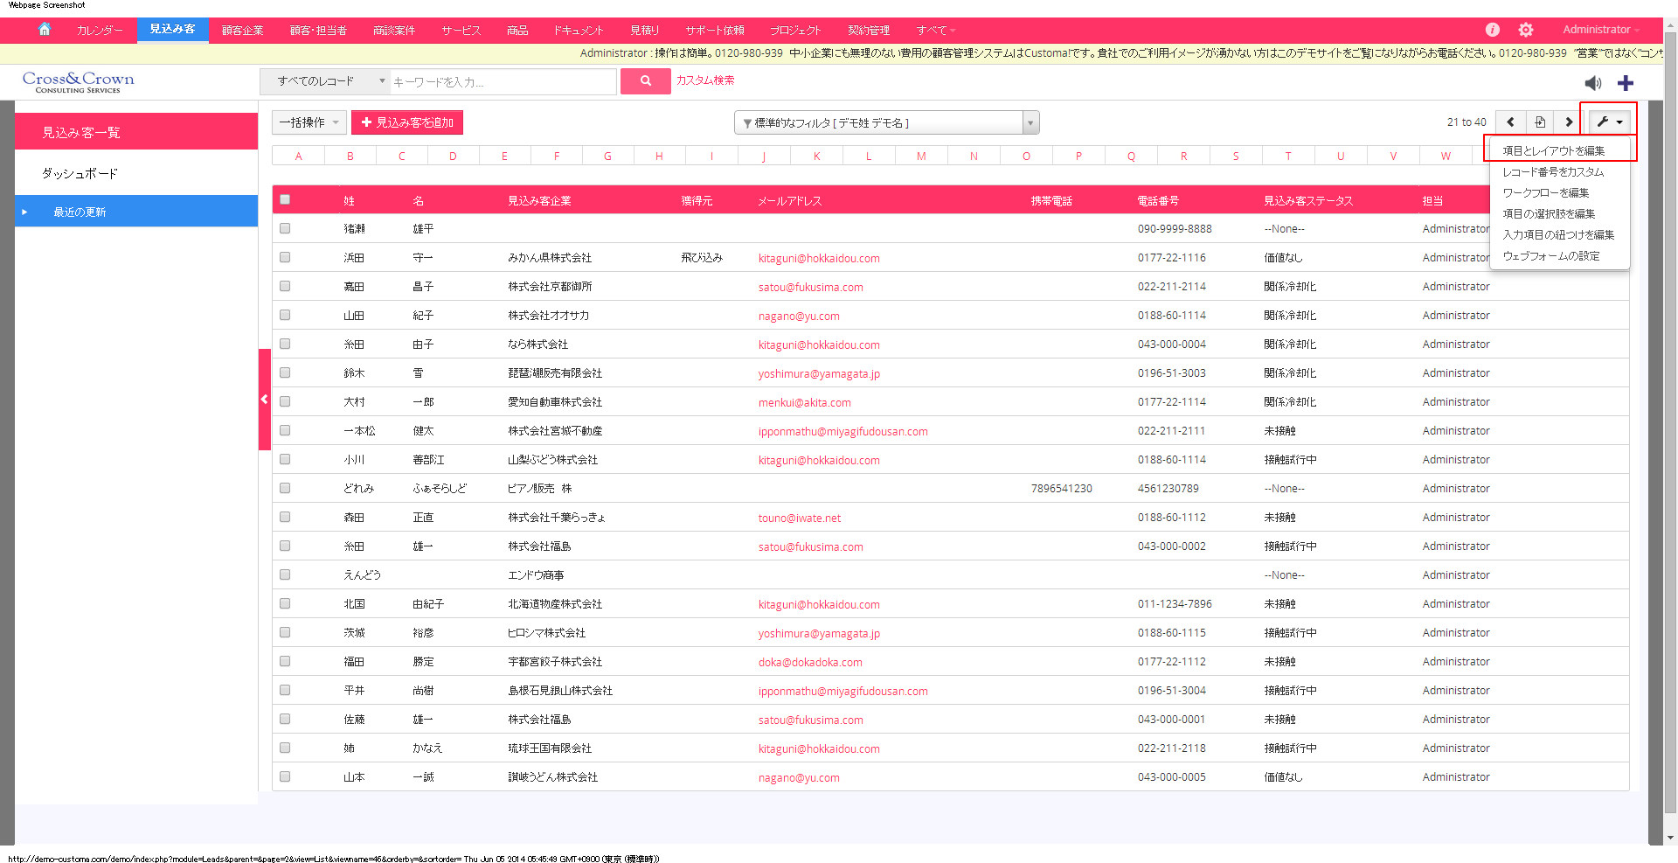Open the settings gear icon
The image size is (1678, 863).
coord(1526,30)
